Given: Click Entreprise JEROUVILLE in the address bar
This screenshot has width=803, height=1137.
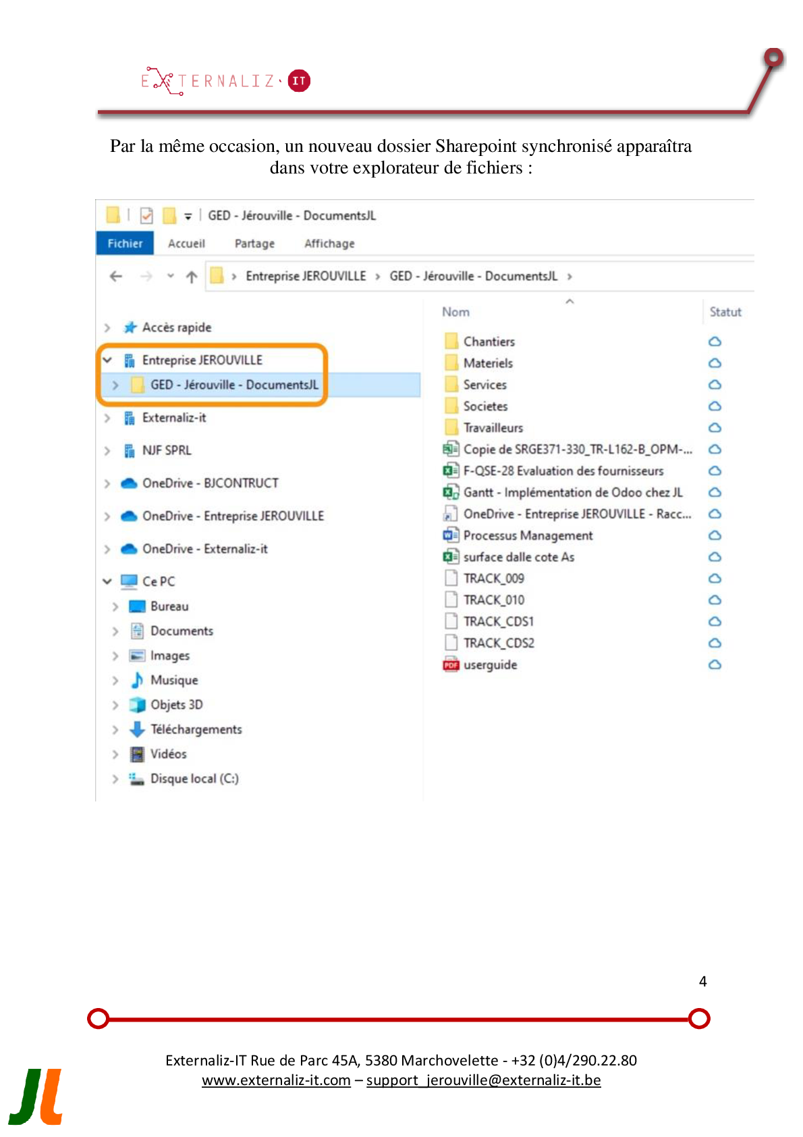Looking at the screenshot, I should click(x=306, y=276).
